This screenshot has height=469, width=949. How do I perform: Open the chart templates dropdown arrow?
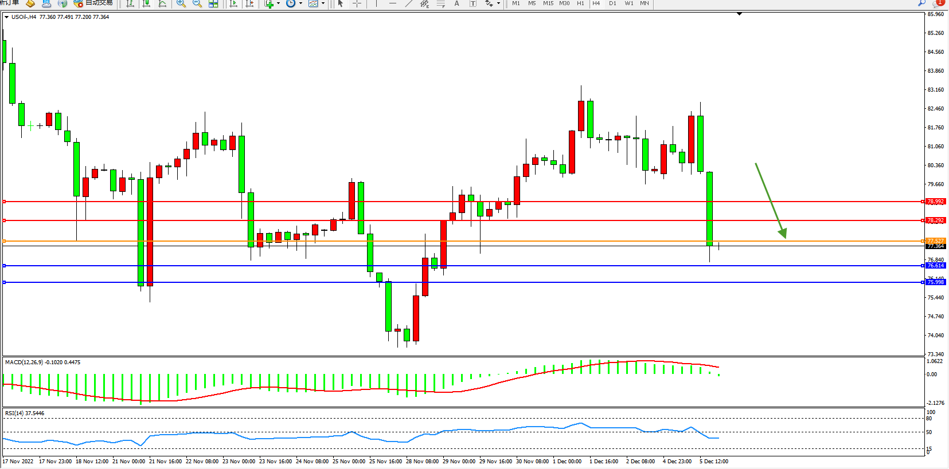click(323, 3)
